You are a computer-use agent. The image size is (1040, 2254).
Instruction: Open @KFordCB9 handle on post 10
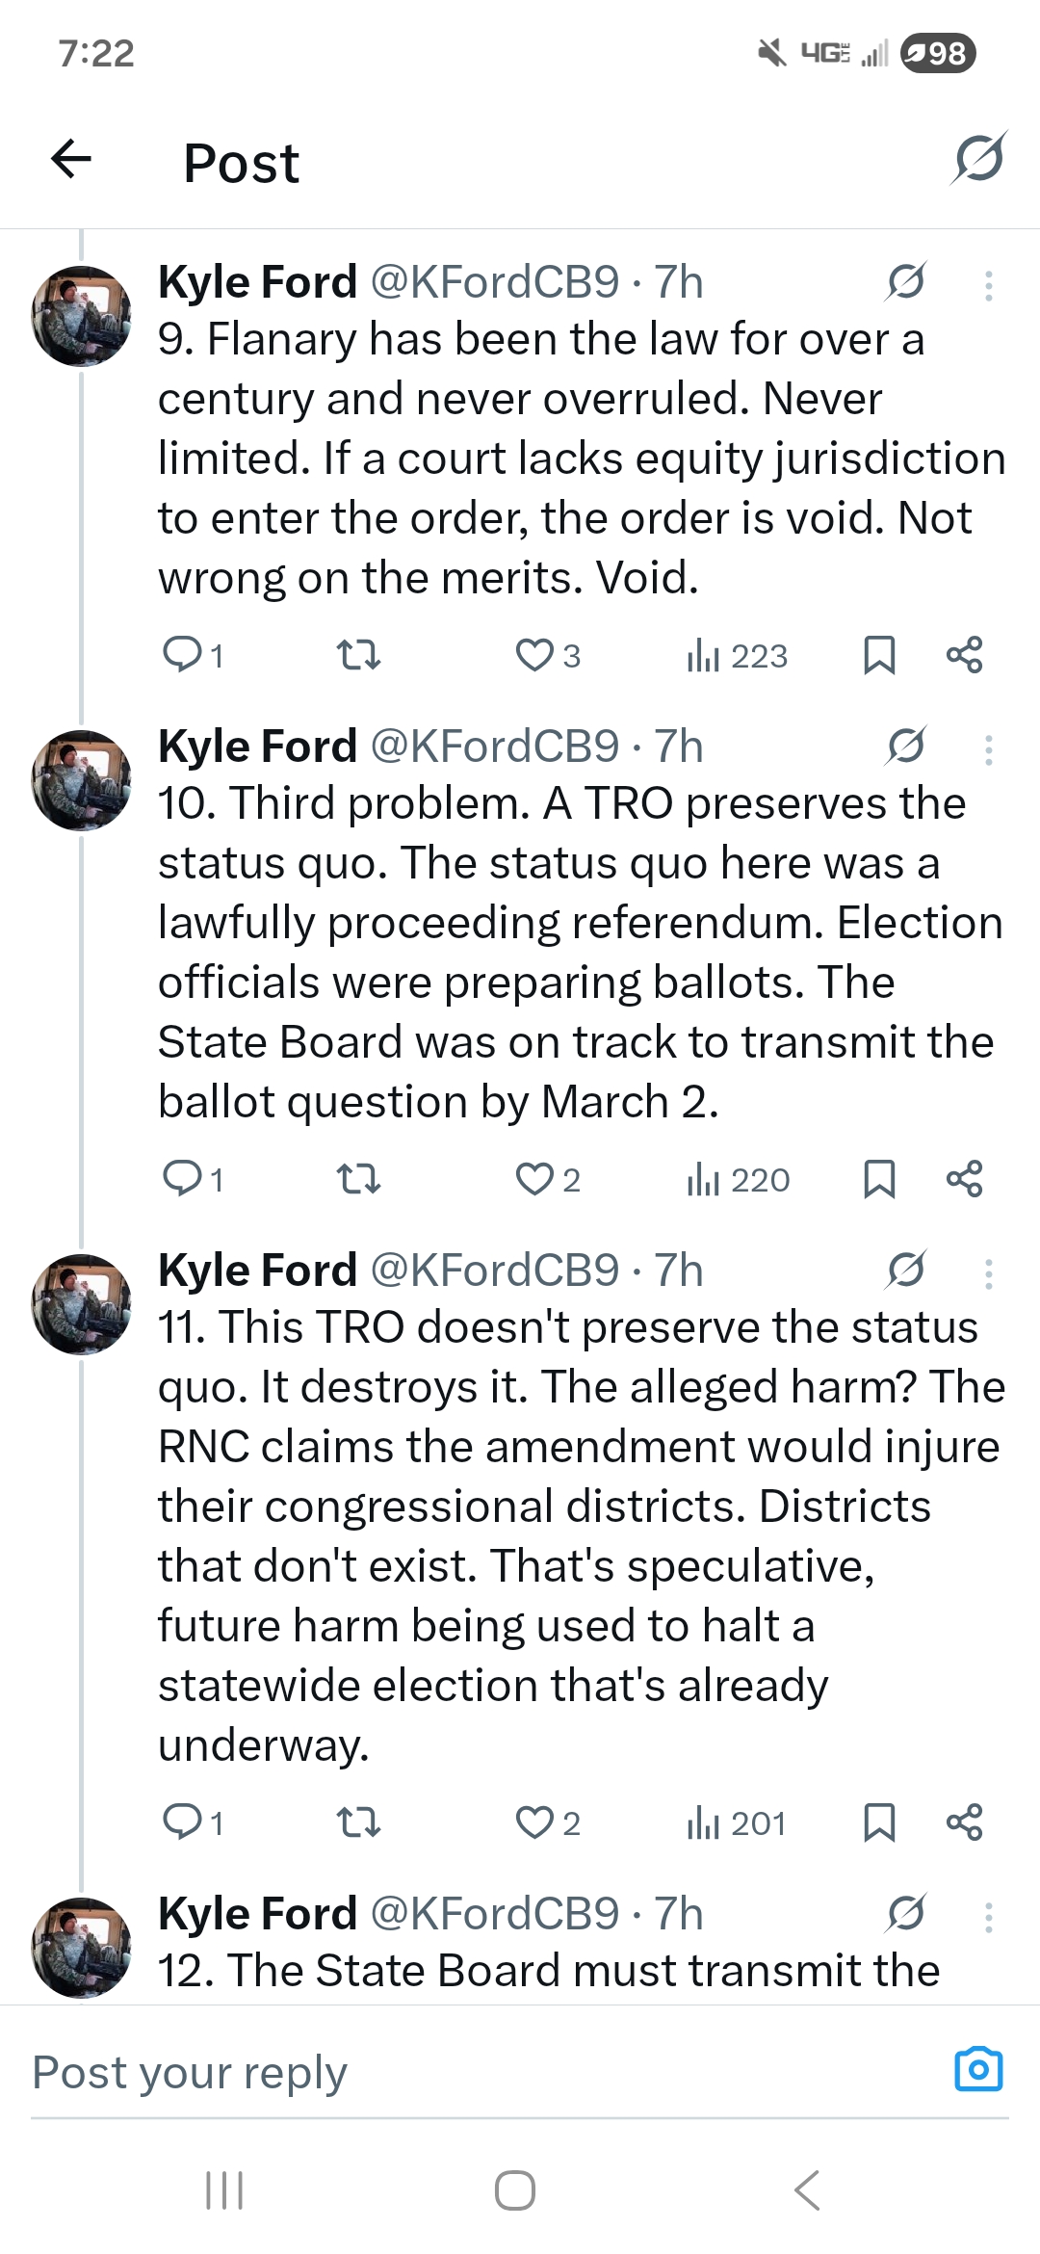[x=494, y=747]
